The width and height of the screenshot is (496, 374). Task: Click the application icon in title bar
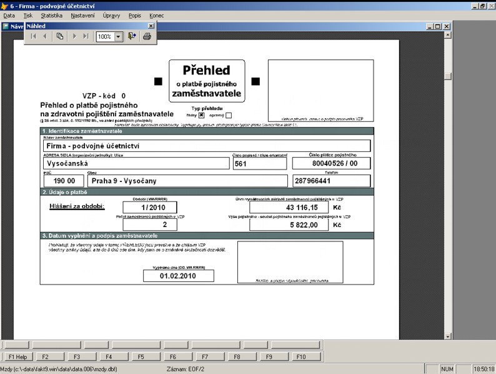point(5,5)
